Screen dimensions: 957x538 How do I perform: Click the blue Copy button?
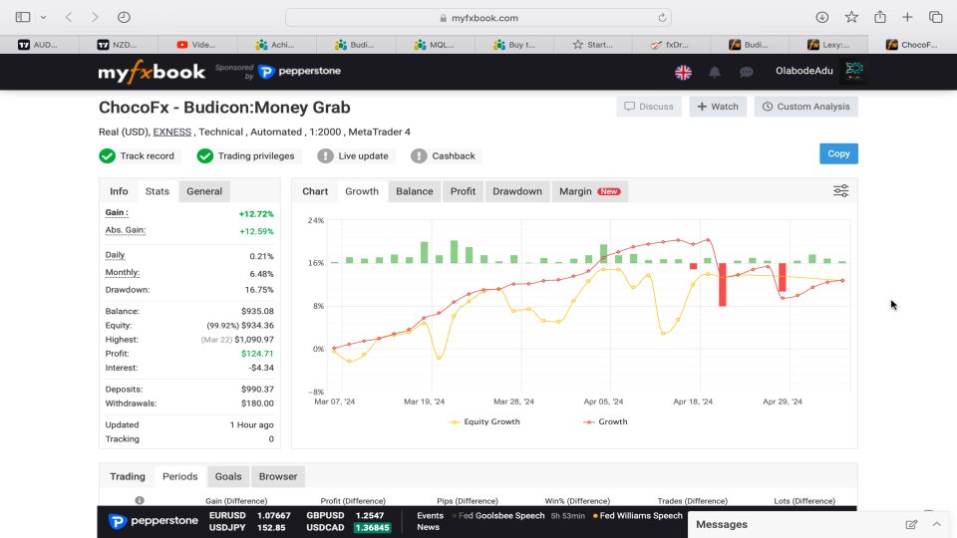(x=838, y=153)
